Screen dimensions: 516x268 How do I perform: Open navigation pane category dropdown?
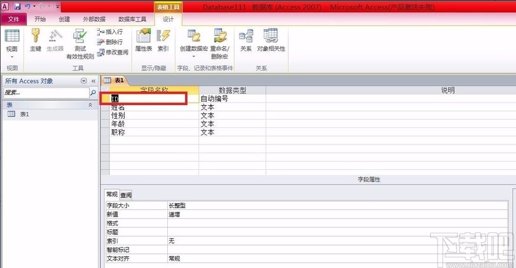click(83, 81)
